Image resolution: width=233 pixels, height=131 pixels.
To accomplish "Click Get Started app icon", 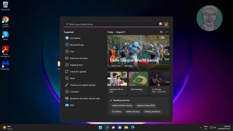I will [67, 38].
